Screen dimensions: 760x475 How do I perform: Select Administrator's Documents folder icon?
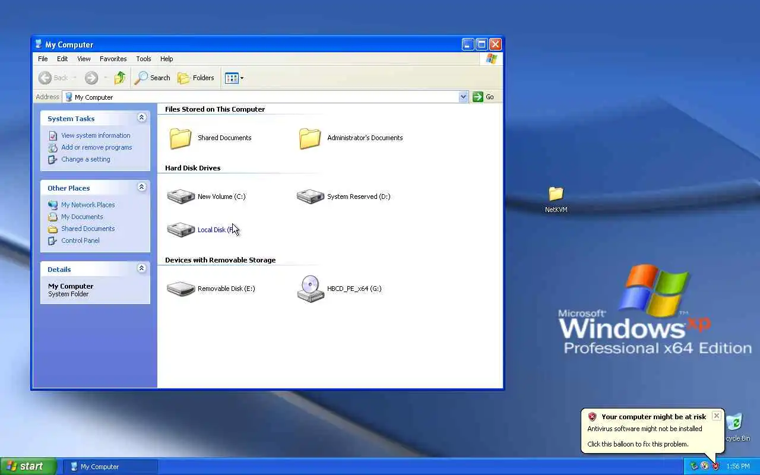pyautogui.click(x=310, y=138)
